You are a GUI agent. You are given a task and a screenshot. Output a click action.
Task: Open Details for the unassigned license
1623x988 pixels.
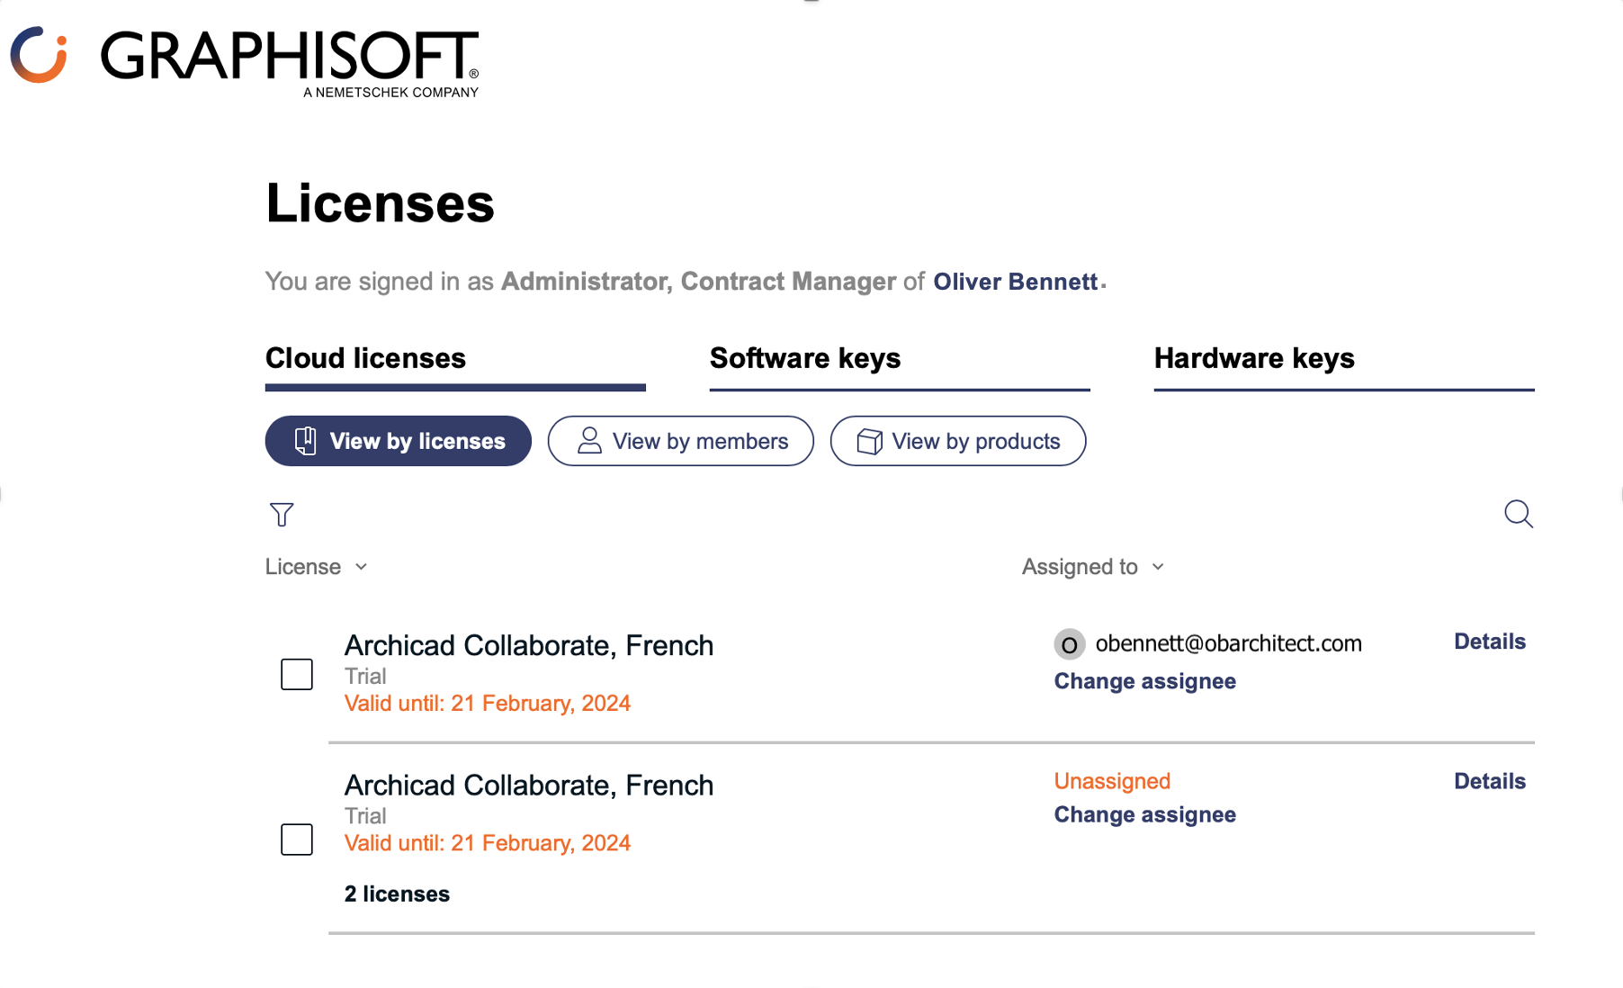click(x=1489, y=781)
